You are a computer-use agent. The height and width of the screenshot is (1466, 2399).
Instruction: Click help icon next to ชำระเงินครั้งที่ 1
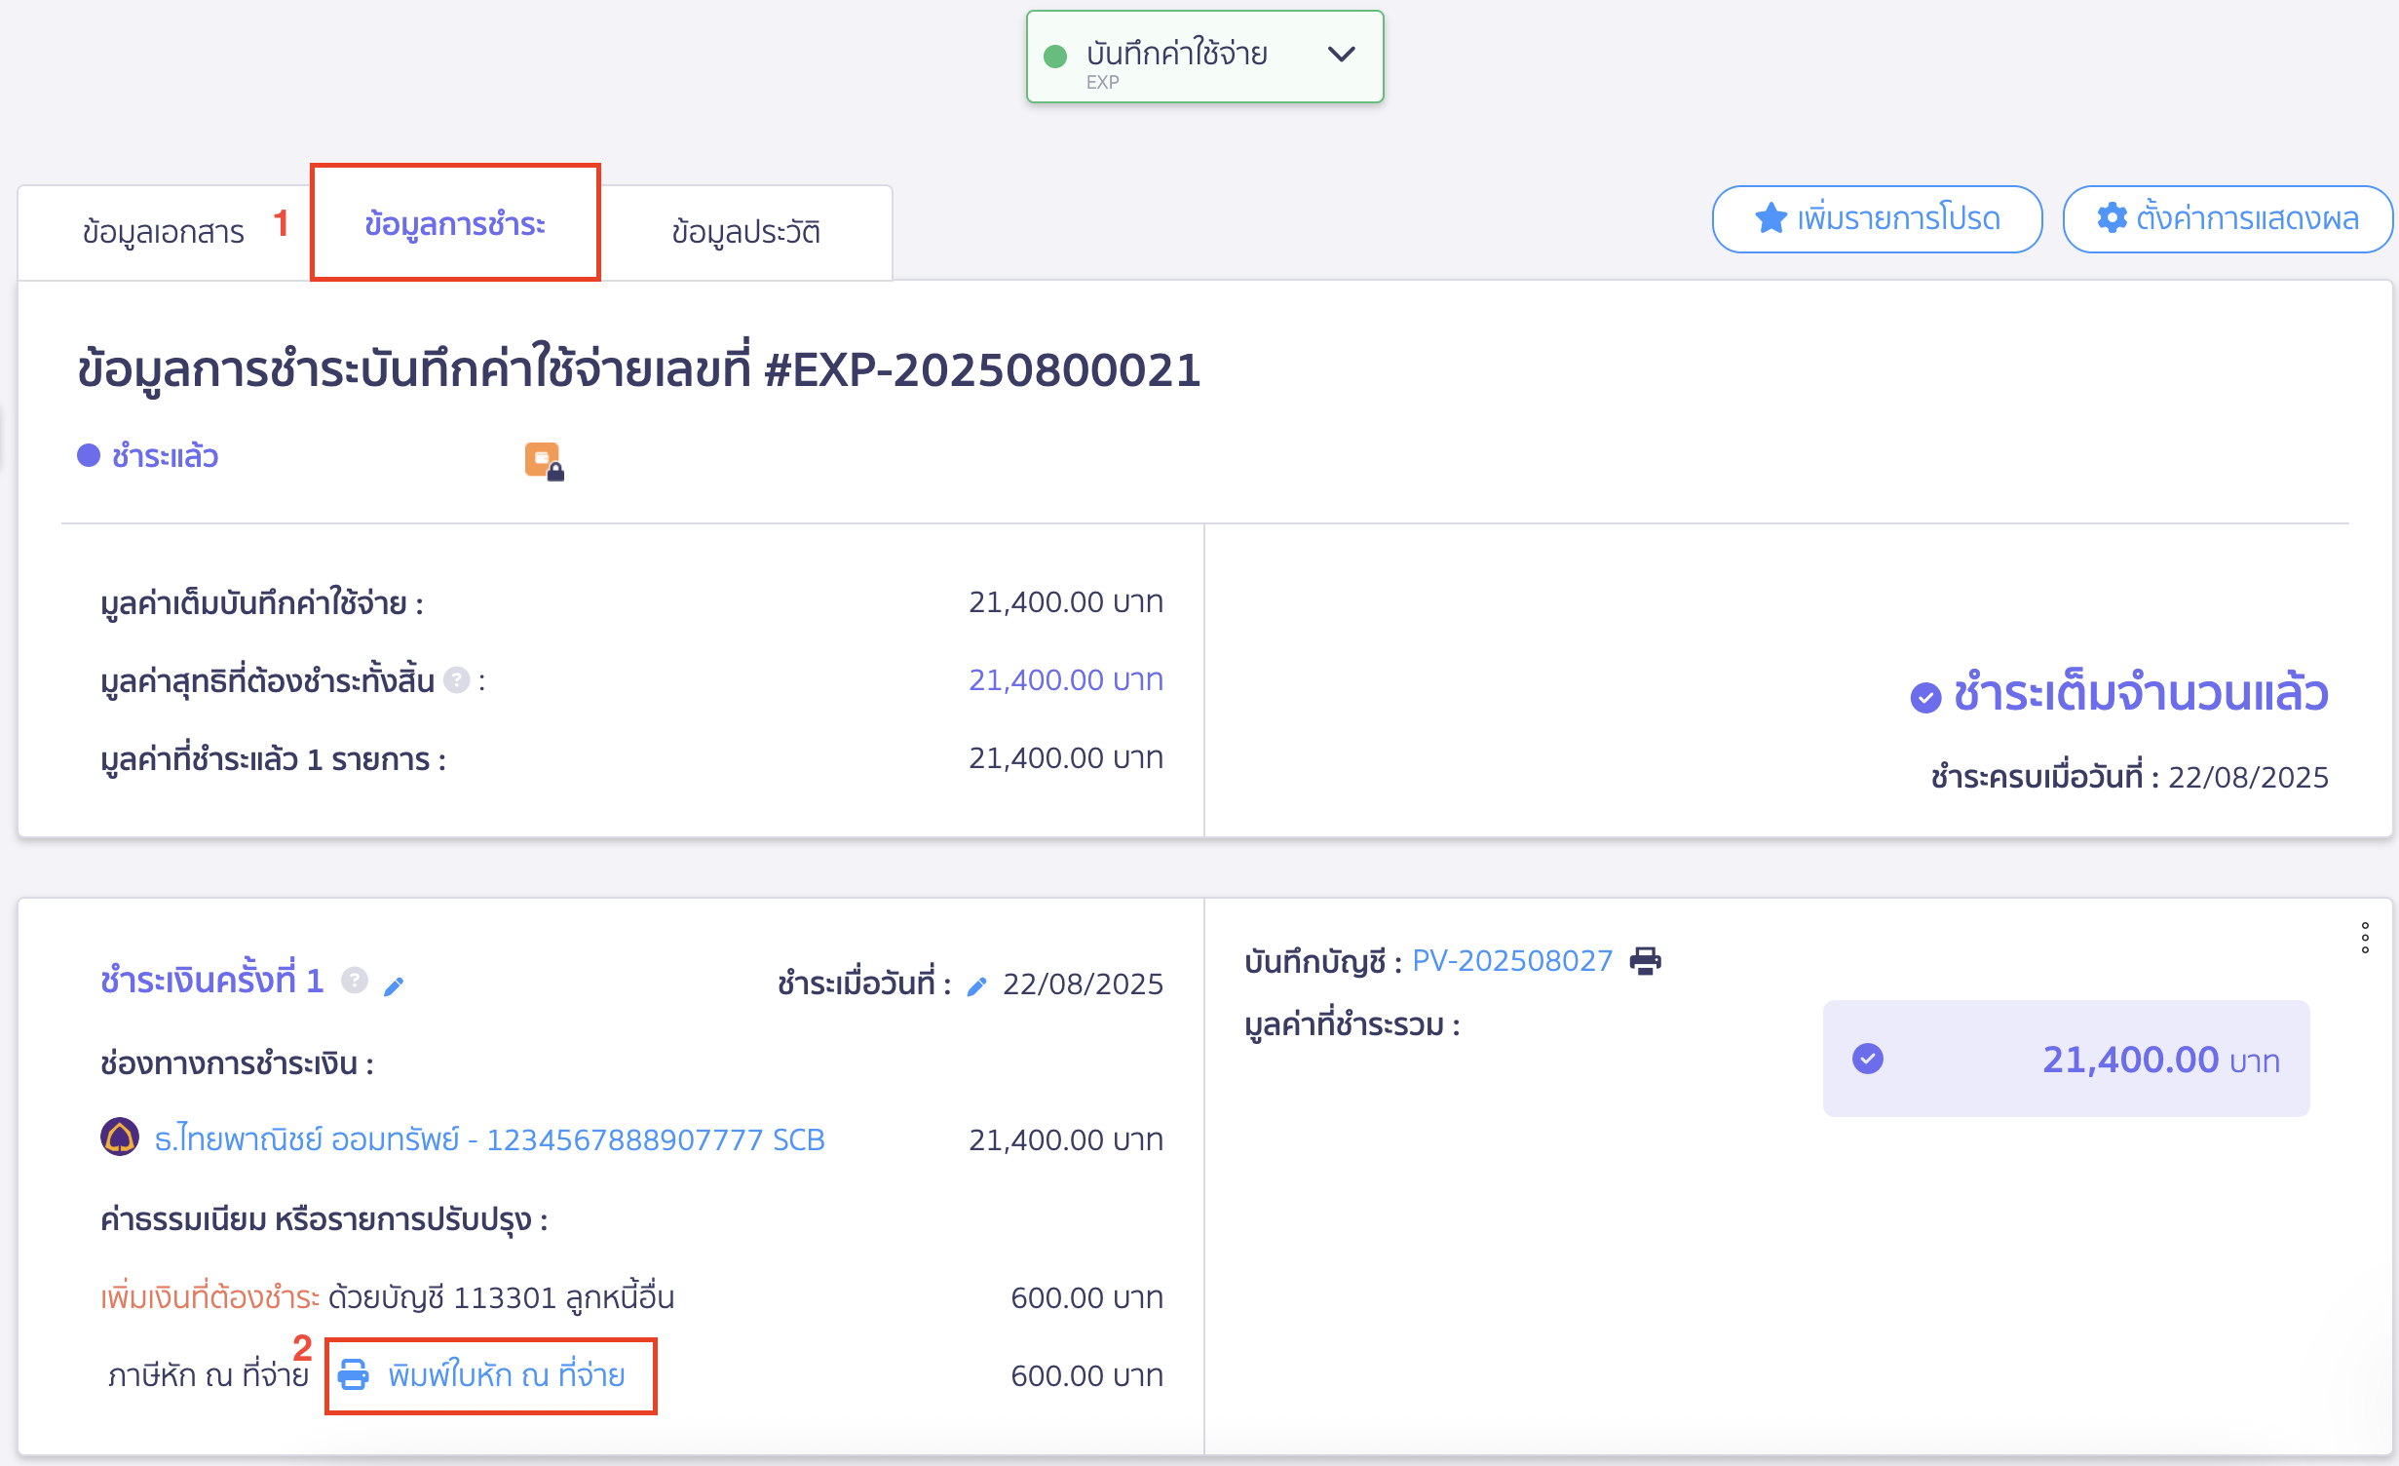355,981
